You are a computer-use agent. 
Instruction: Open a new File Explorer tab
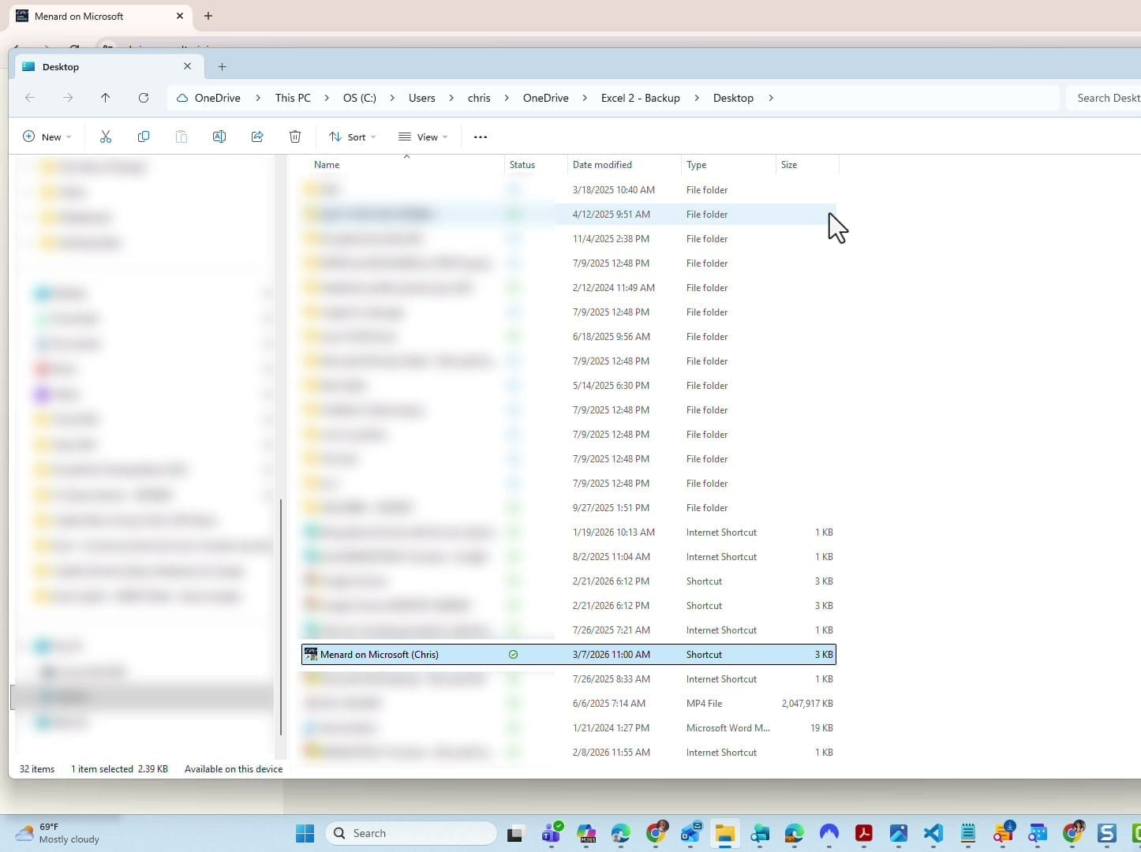tap(222, 66)
